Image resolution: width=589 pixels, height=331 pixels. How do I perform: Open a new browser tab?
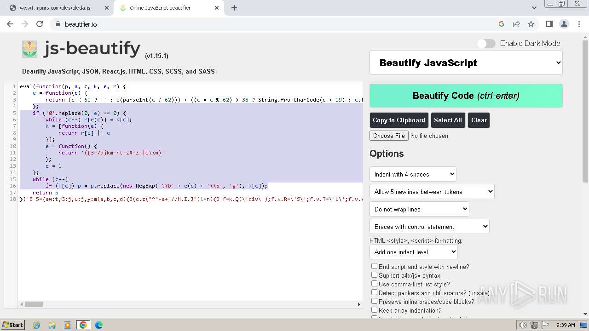pos(234,8)
